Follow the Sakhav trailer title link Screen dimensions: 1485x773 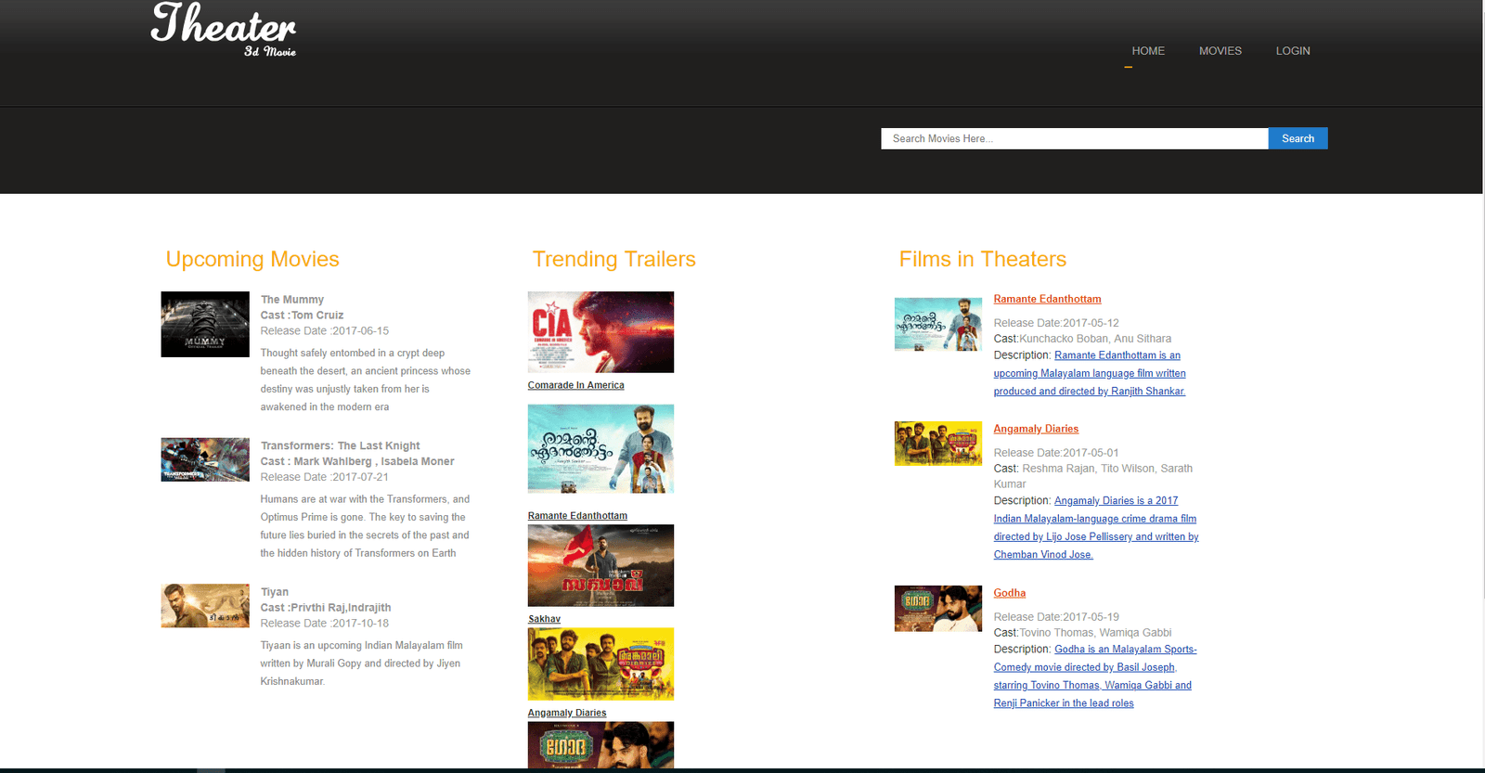point(544,619)
